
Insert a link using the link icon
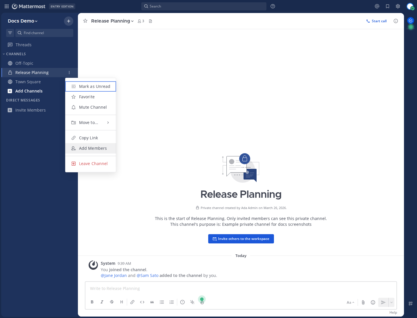pyautogui.click(x=132, y=302)
